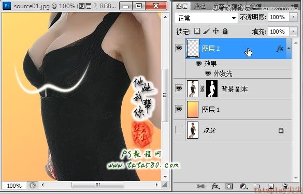This screenshot has height=194, width=303.
Task: Click the 图层 1 gradient thumbnail
Action: click(x=193, y=110)
